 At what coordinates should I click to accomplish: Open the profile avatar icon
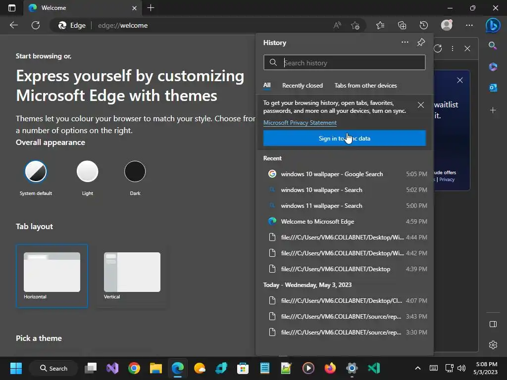(447, 25)
